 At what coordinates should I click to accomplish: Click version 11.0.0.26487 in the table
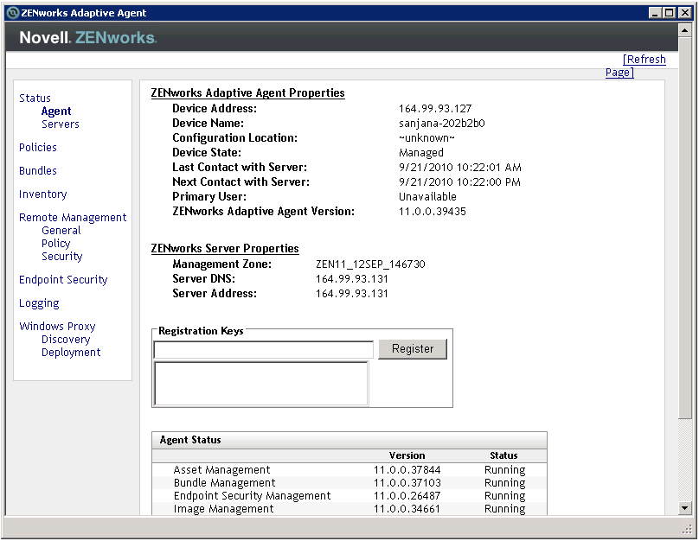pos(407,495)
